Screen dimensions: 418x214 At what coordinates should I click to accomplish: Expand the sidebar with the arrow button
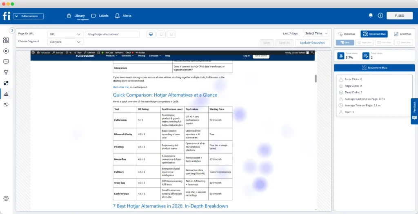(12, 30)
